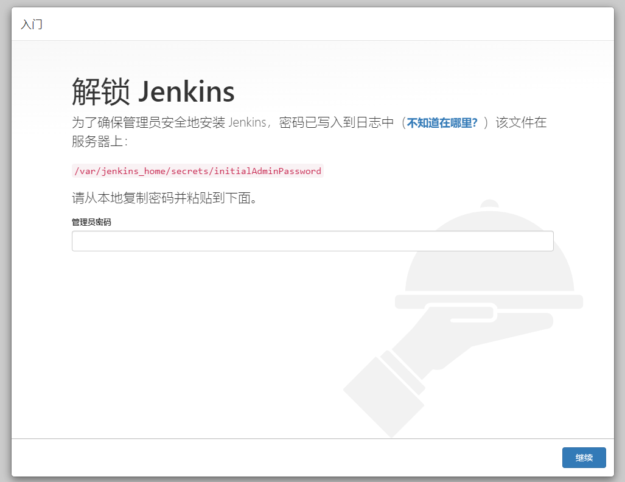Viewport: 625px width, 482px height.
Task: Focus the 管理员密码 password input field
Action: click(x=312, y=241)
